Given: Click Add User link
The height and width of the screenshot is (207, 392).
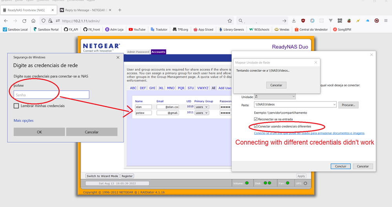Looking at the screenshot, I should coord(225,88).
